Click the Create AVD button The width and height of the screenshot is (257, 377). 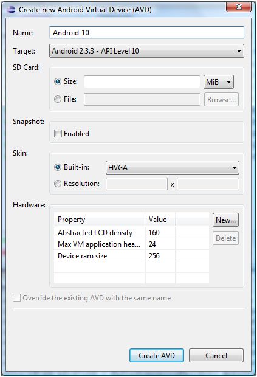pos(157,355)
